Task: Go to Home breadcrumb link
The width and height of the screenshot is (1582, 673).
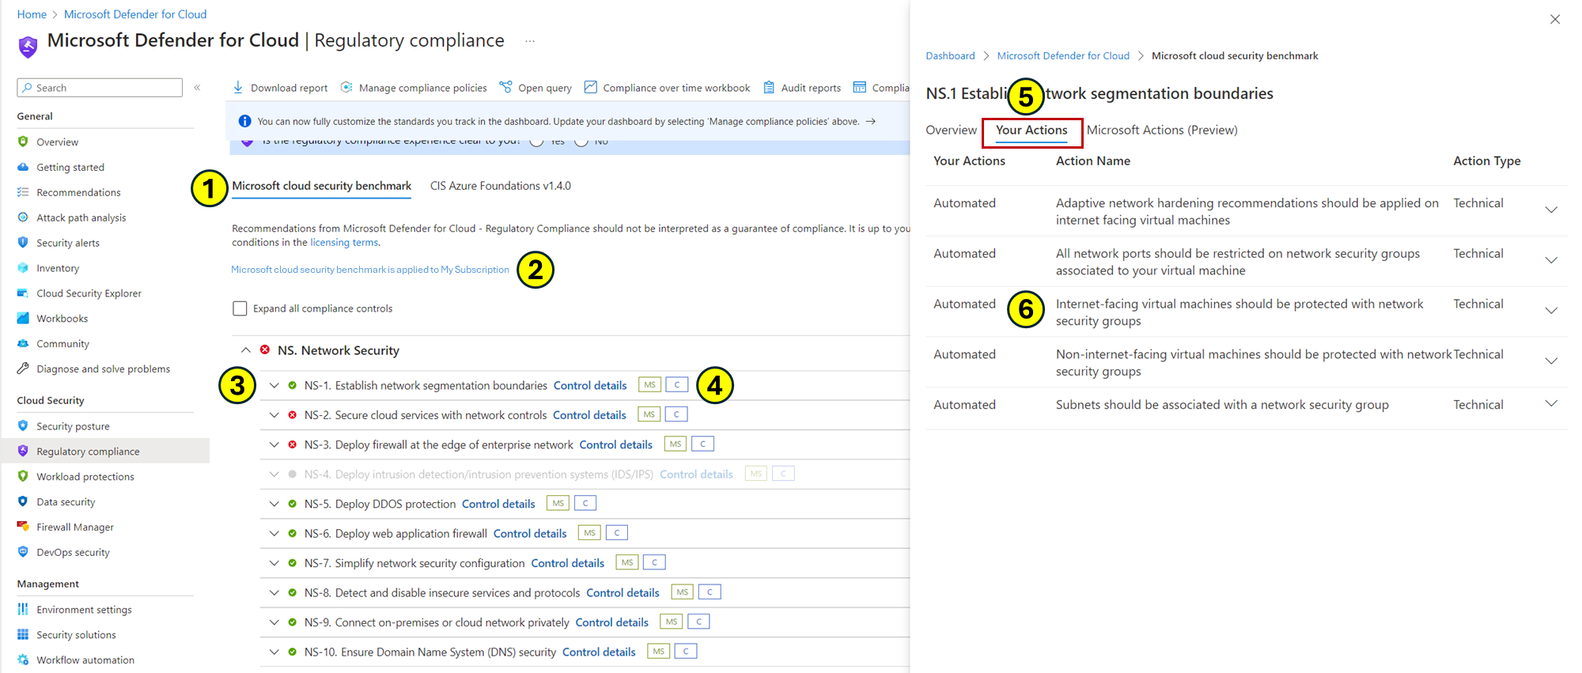Action: tap(32, 14)
